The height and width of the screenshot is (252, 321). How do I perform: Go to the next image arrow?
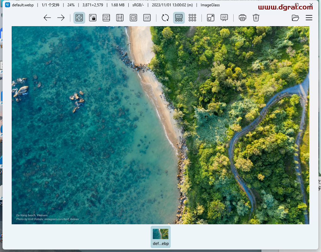coord(61,18)
